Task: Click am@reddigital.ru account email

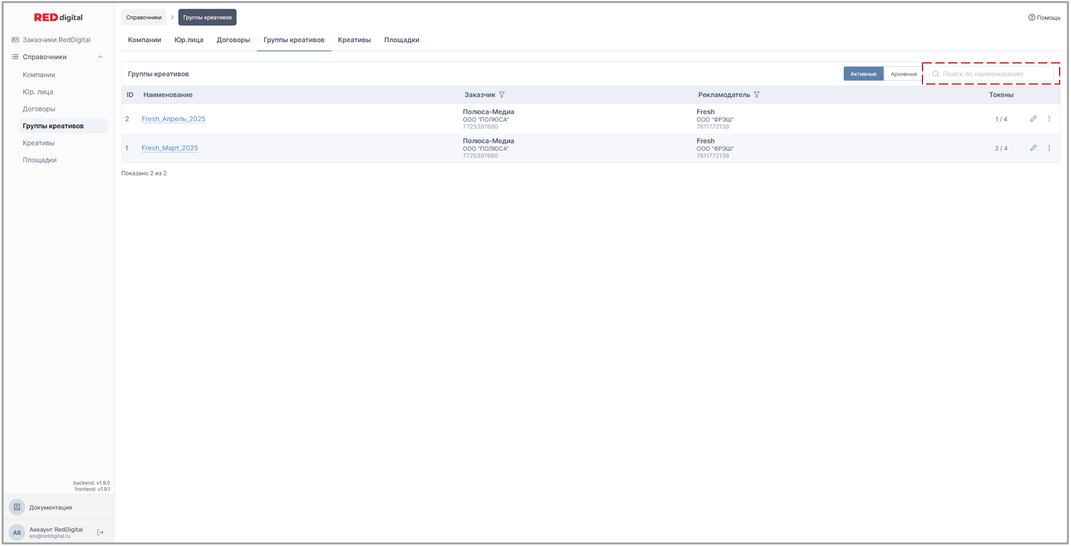Action: click(x=50, y=536)
